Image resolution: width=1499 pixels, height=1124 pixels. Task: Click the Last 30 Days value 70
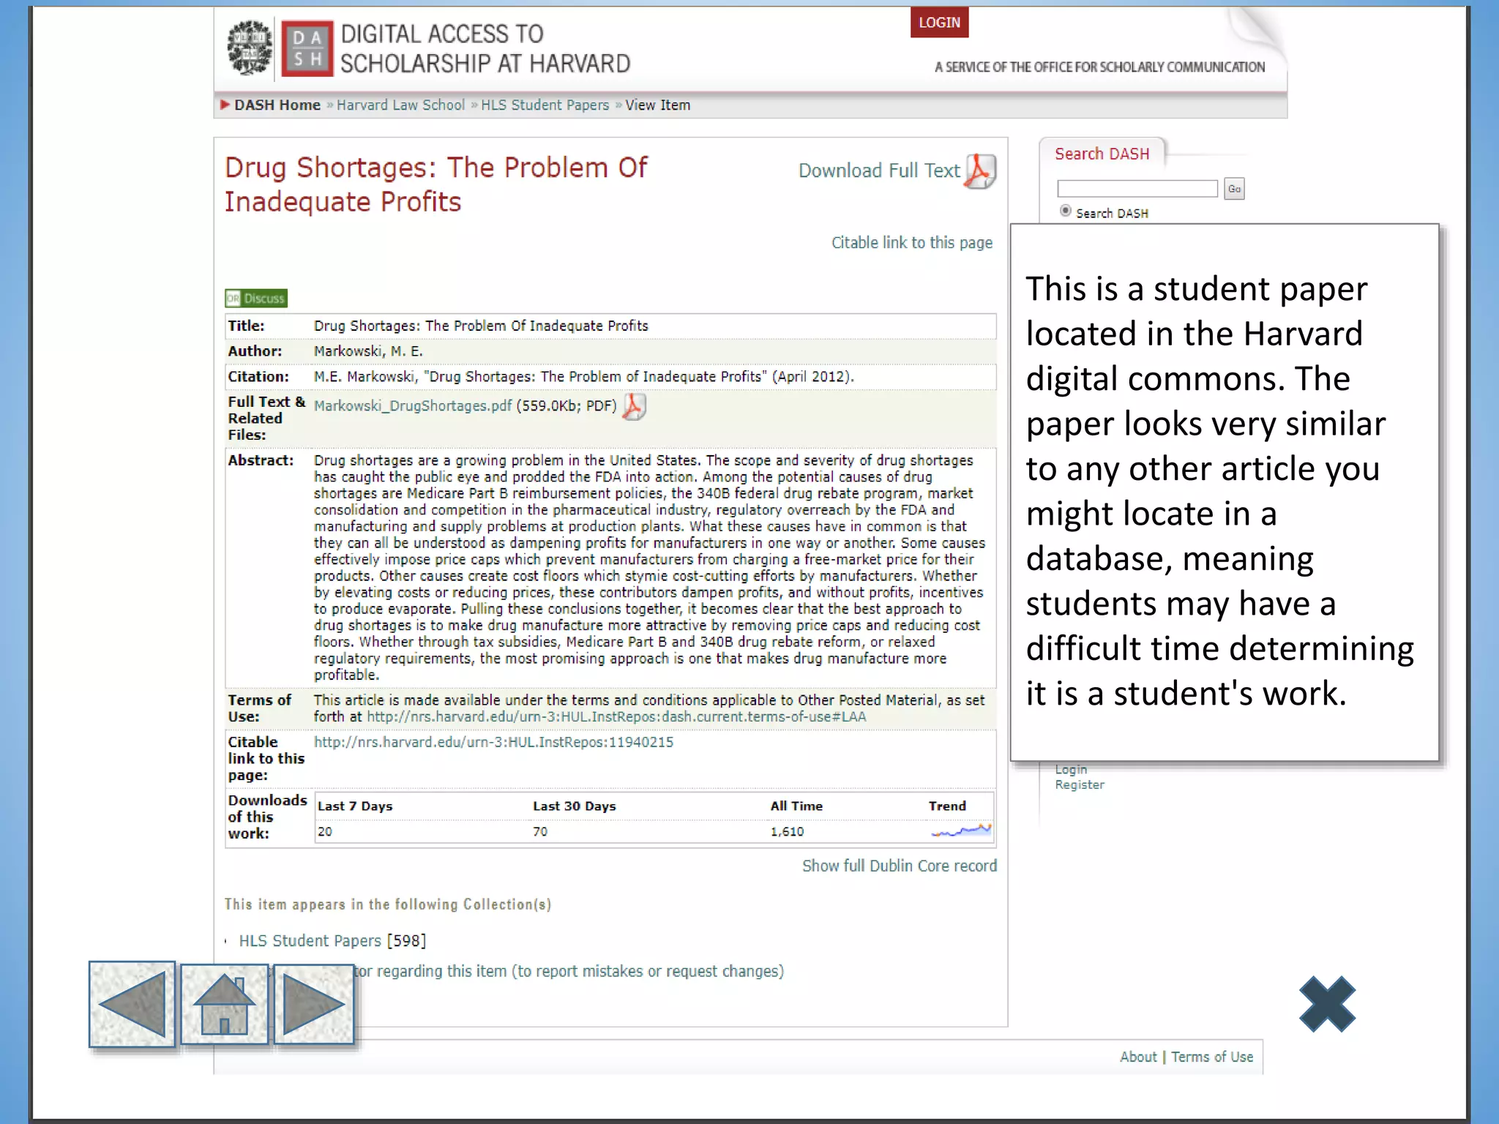(540, 832)
